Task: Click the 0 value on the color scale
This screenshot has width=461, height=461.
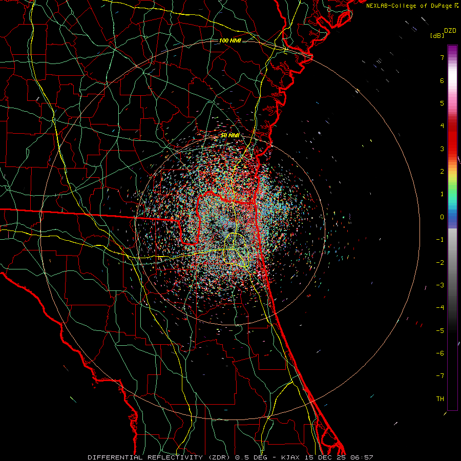Action: click(442, 217)
